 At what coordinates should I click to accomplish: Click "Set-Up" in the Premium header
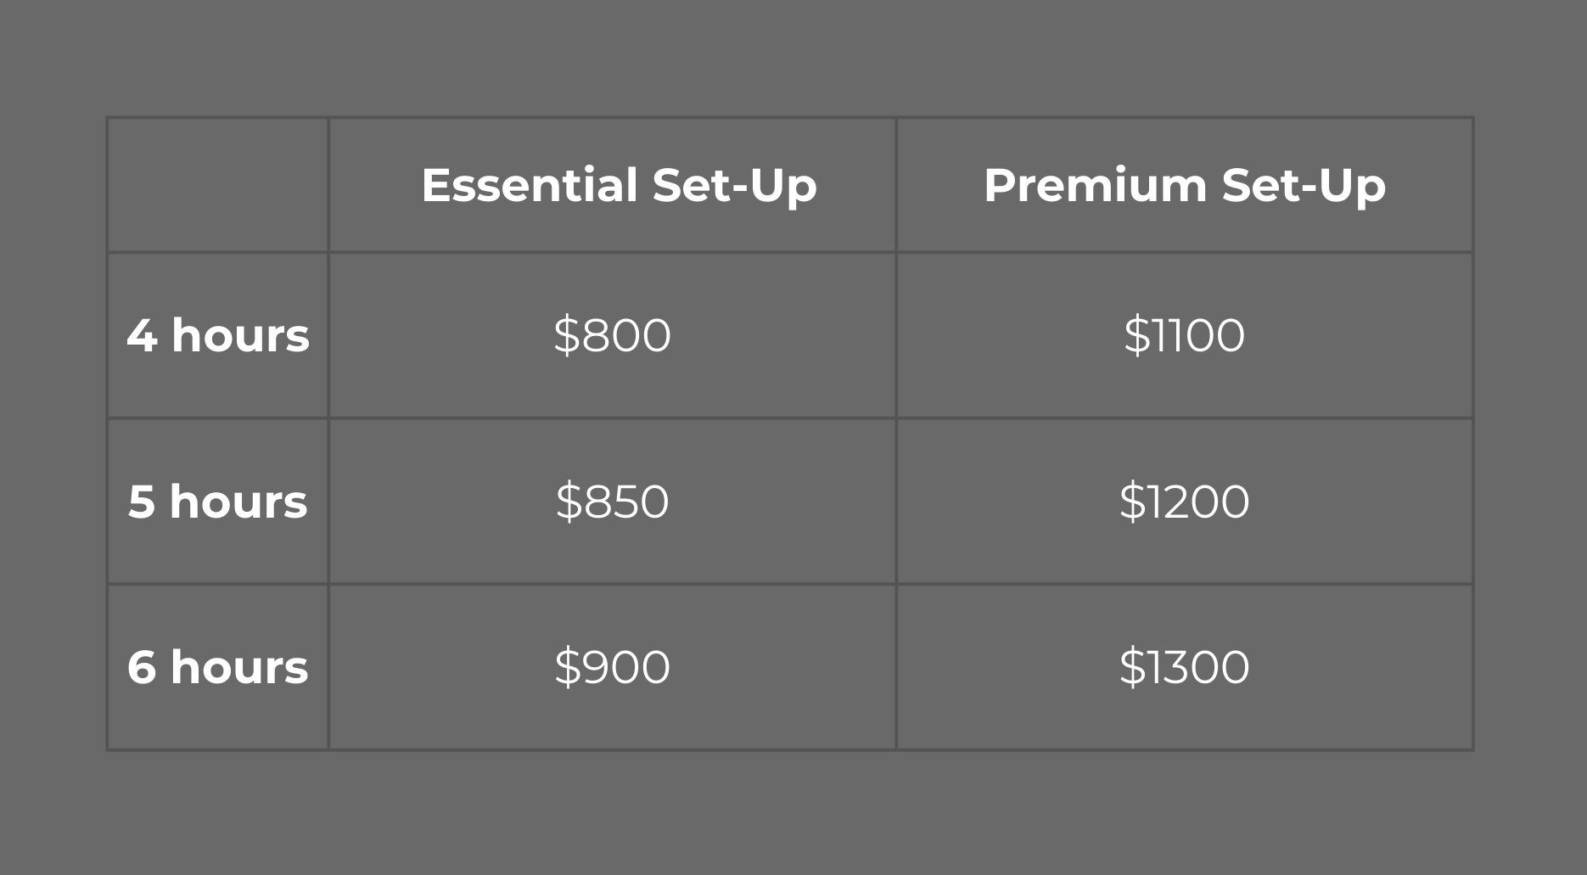(x=1304, y=185)
